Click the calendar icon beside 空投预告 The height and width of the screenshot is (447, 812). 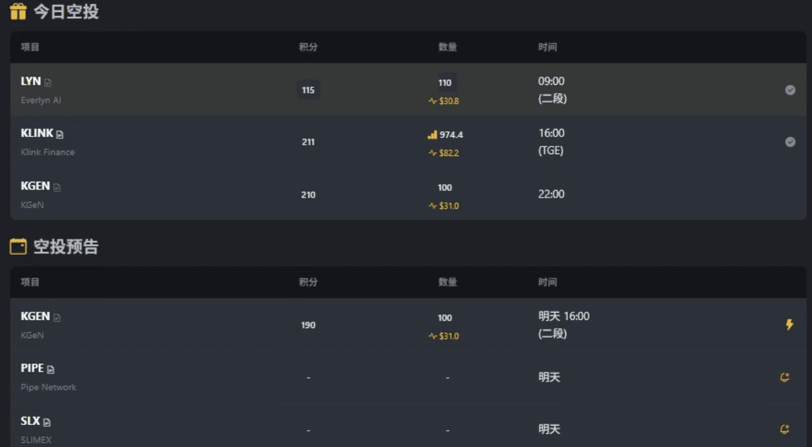(18, 247)
